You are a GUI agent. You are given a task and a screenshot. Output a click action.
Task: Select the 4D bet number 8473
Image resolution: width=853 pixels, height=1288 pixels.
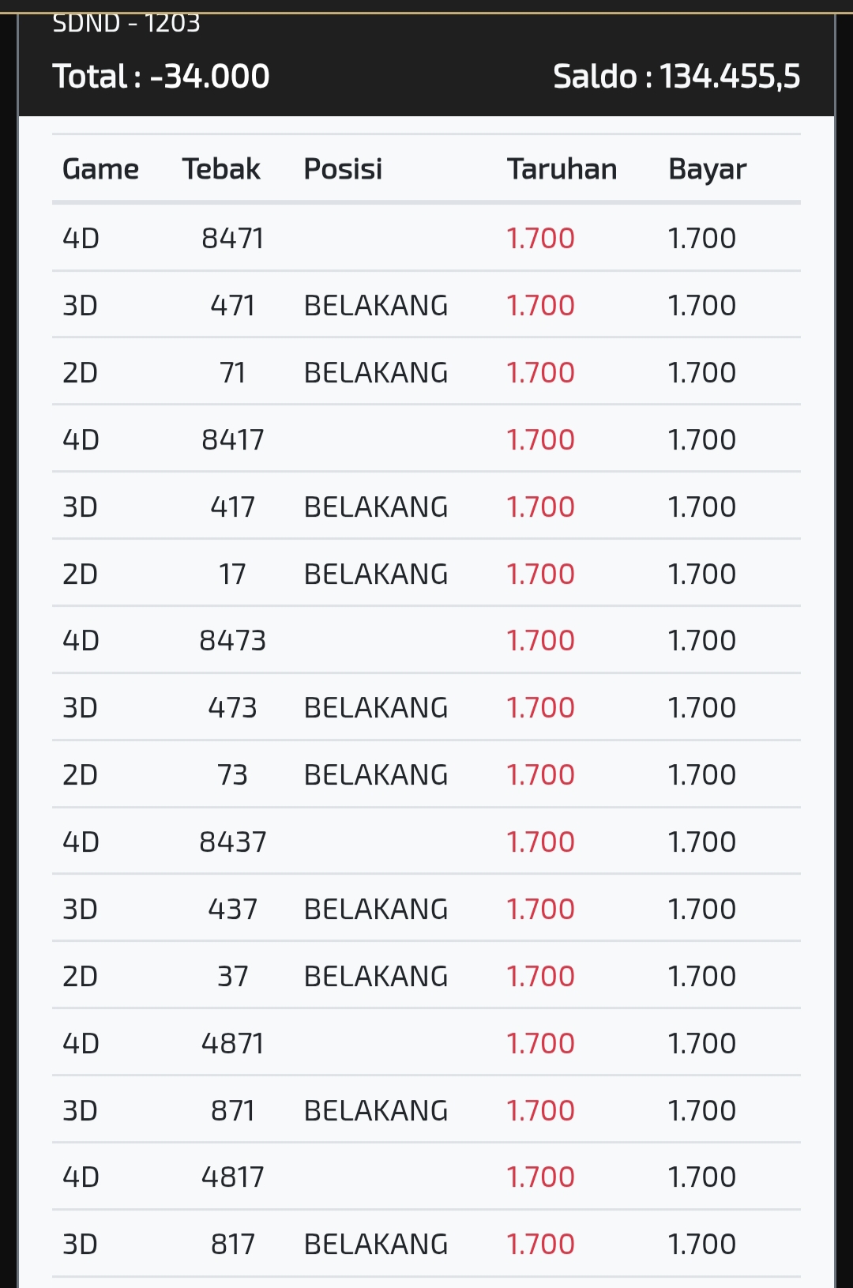coord(232,640)
